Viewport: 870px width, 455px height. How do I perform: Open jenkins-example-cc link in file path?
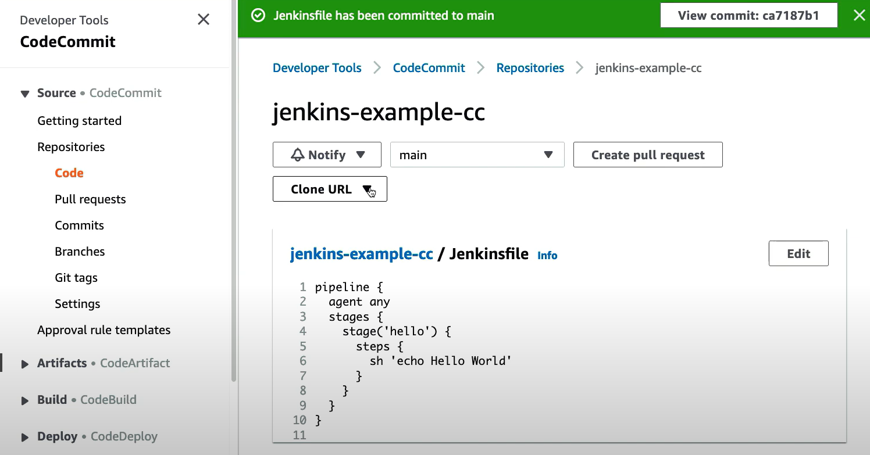coord(361,254)
